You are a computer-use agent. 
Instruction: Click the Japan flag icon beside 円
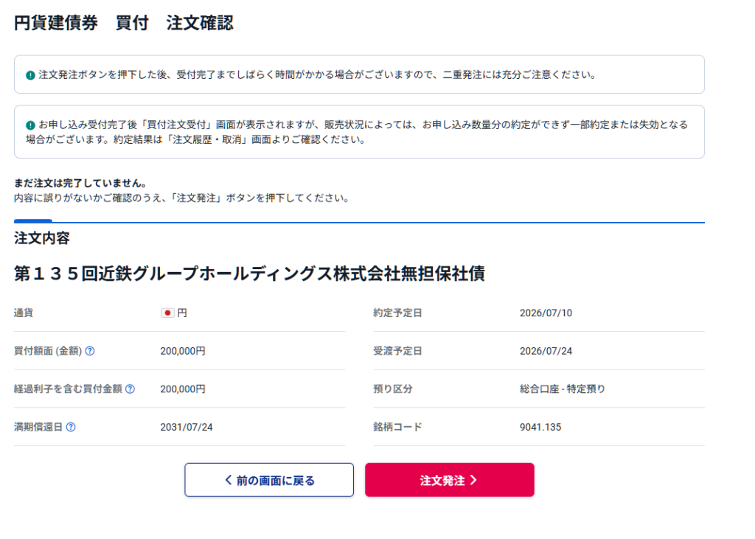click(167, 313)
